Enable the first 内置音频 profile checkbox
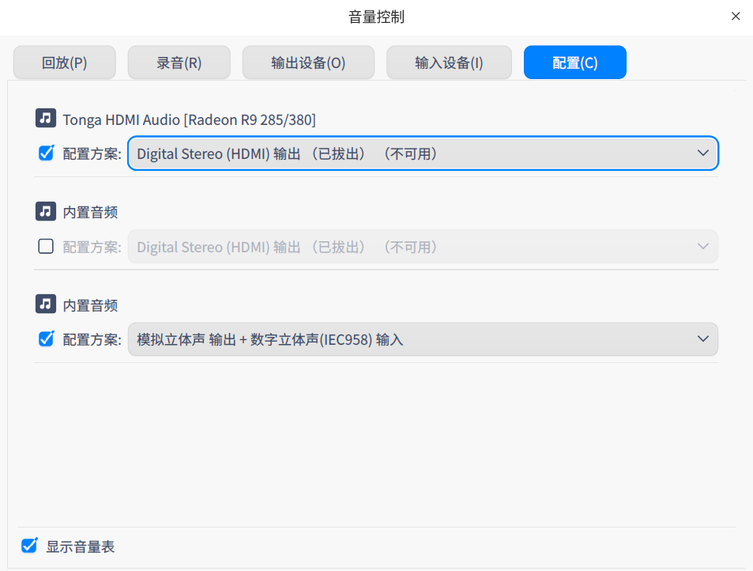 45,246
